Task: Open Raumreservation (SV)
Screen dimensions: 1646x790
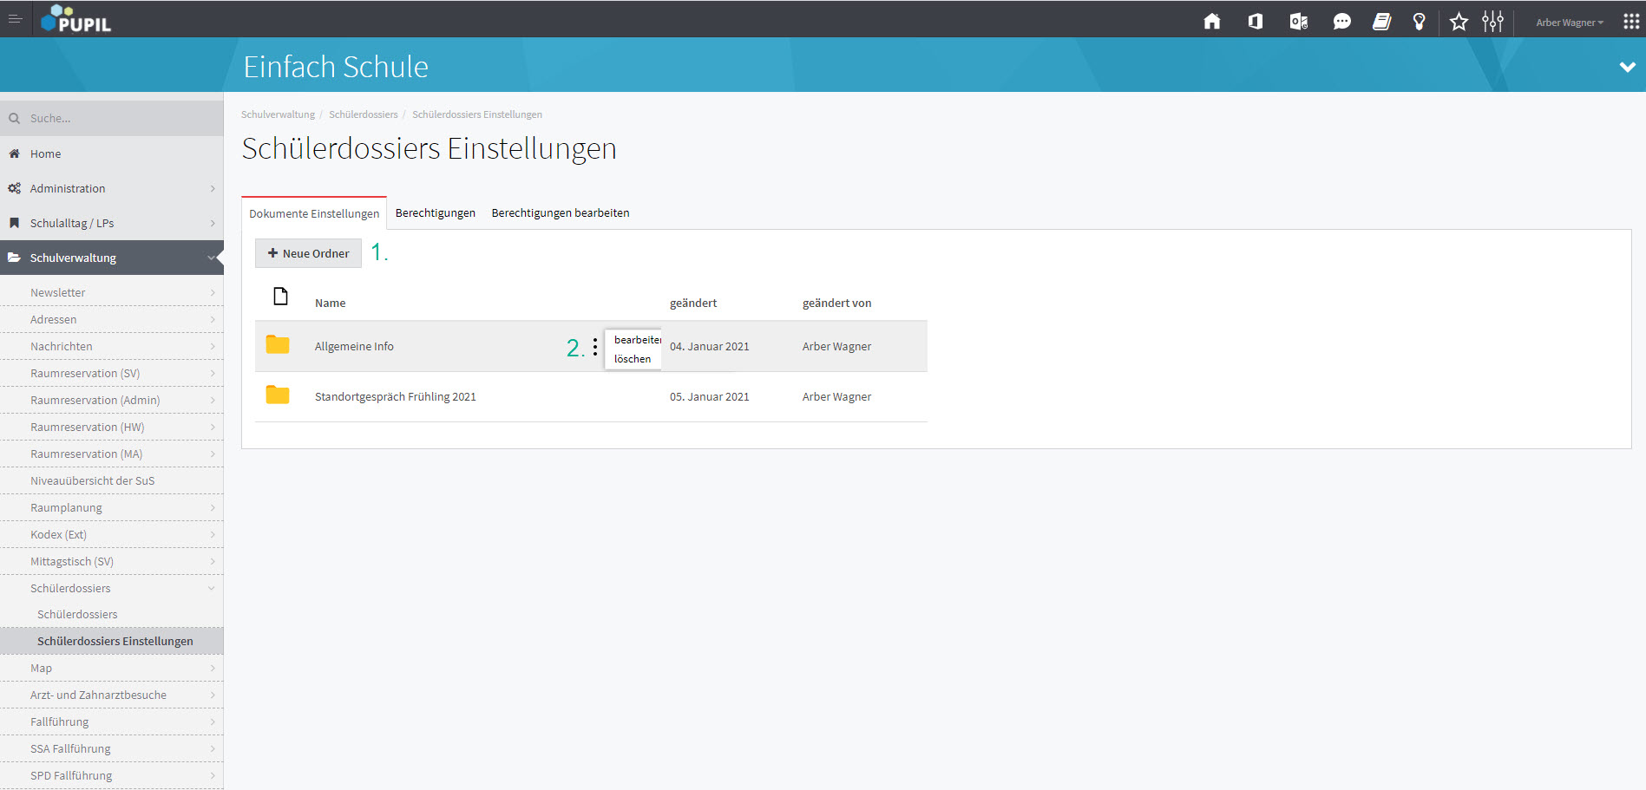Action: (x=112, y=373)
